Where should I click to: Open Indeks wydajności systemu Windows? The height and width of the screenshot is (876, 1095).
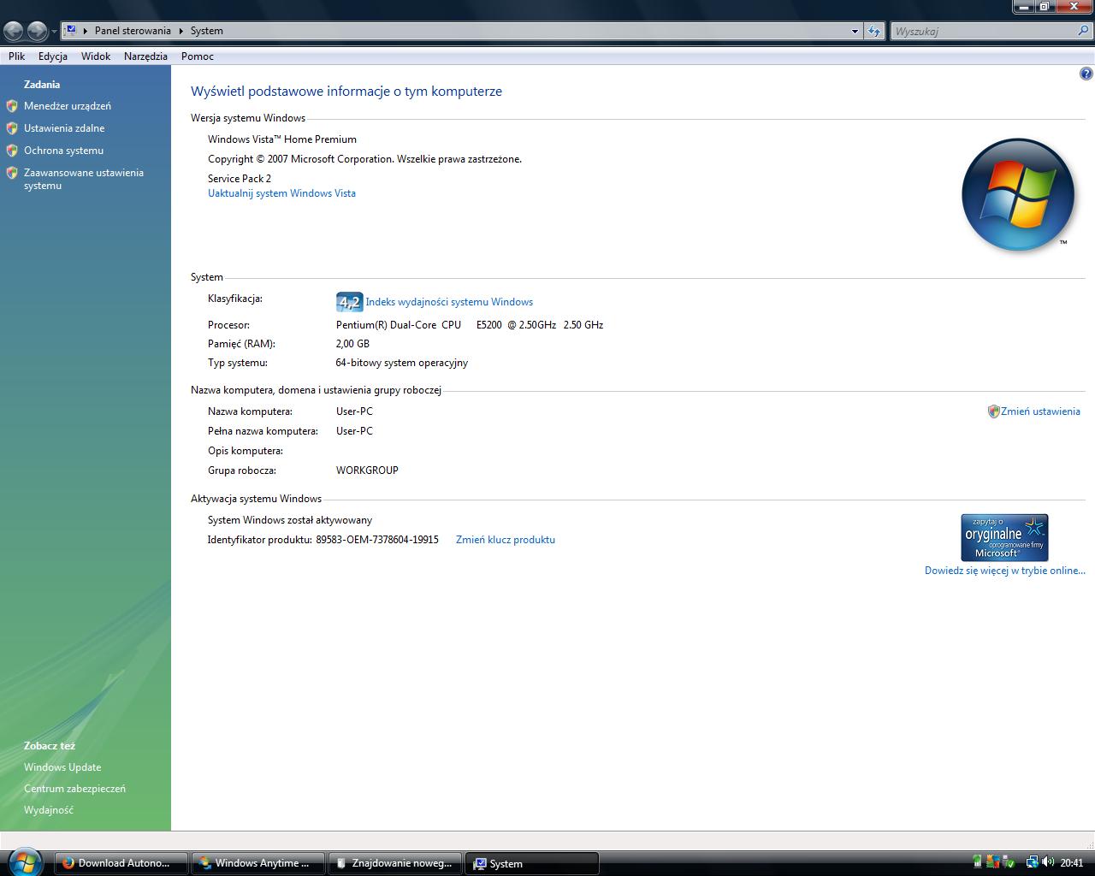449,302
